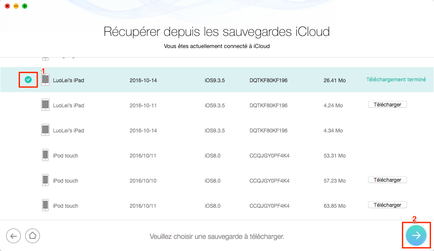434x251 pixels.
Task: Click the 4.24 Mo size value
Action: point(333,106)
